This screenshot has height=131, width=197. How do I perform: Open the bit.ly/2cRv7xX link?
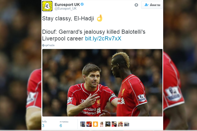click(103, 39)
